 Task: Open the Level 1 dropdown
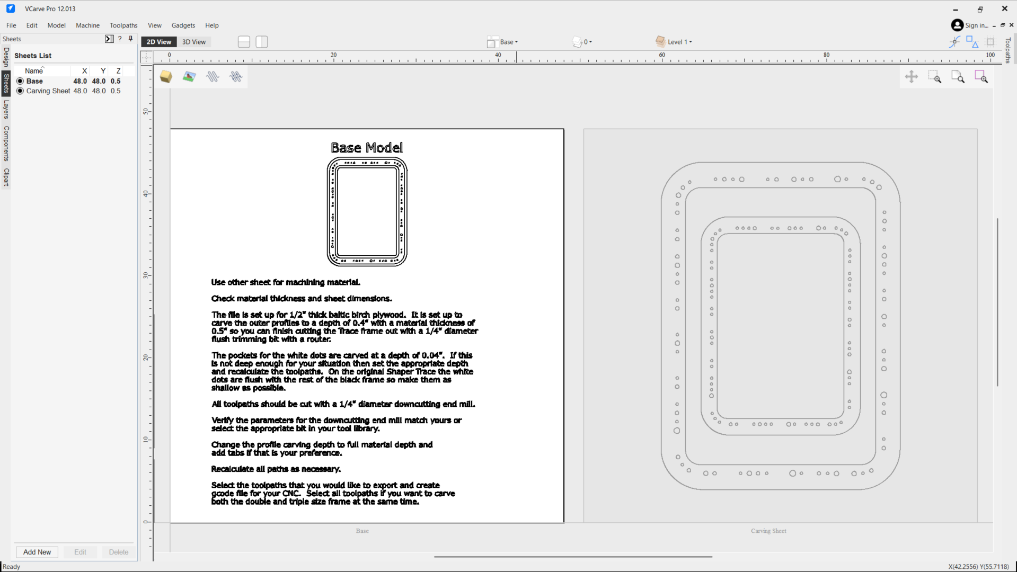click(674, 42)
